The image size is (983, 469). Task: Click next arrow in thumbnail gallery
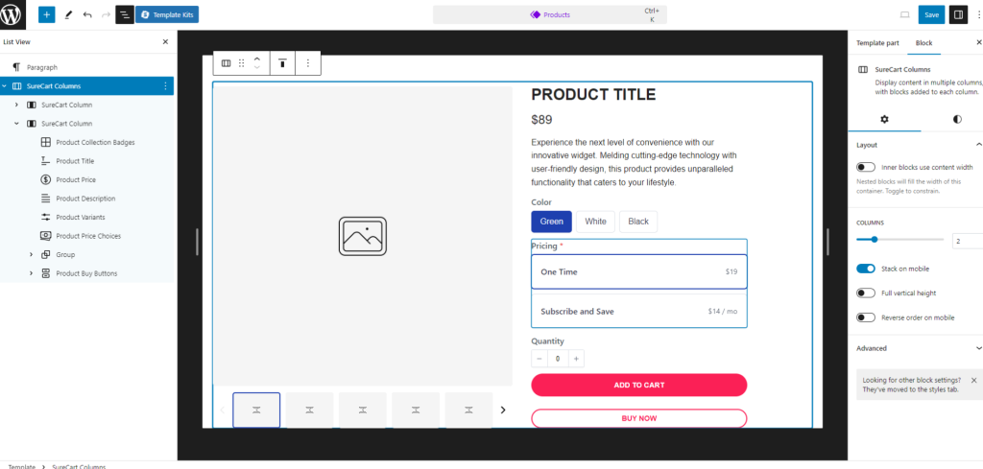[x=503, y=410]
